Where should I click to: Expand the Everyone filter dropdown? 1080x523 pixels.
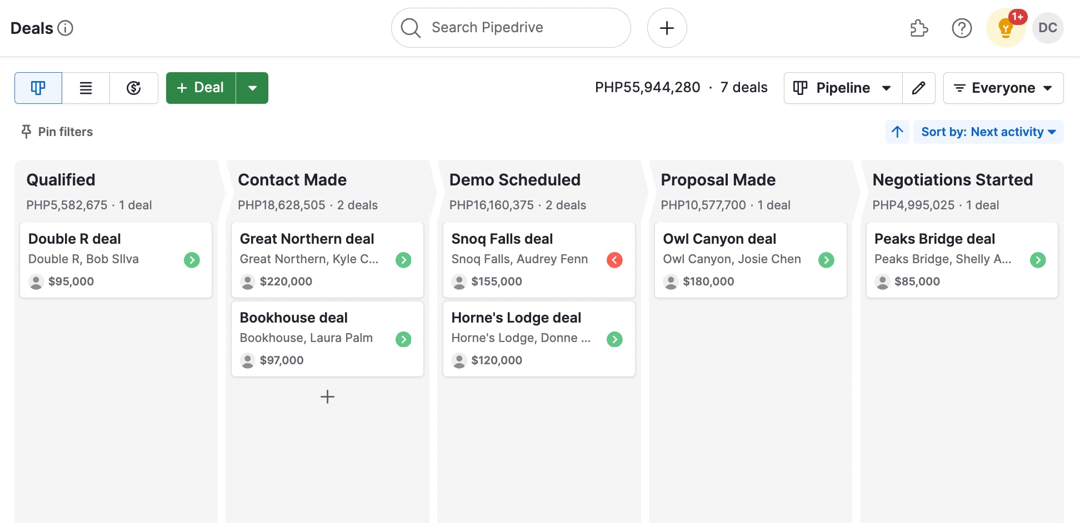[x=1003, y=88]
